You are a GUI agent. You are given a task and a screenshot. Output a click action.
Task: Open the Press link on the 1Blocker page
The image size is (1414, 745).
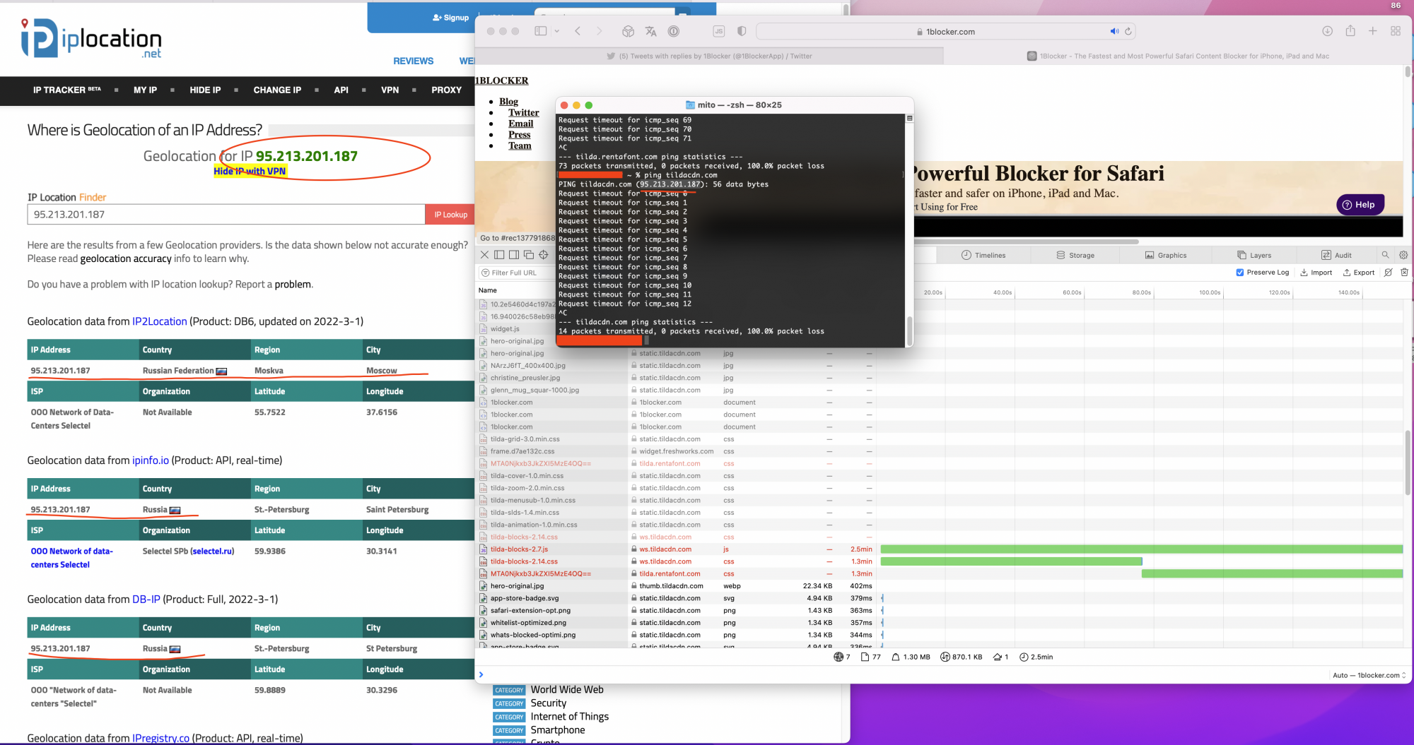pyautogui.click(x=519, y=134)
